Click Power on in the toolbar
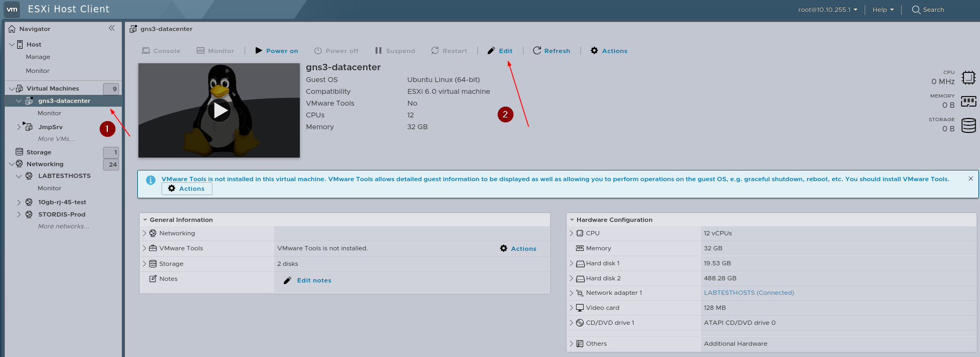The width and height of the screenshot is (980, 357). pos(276,51)
